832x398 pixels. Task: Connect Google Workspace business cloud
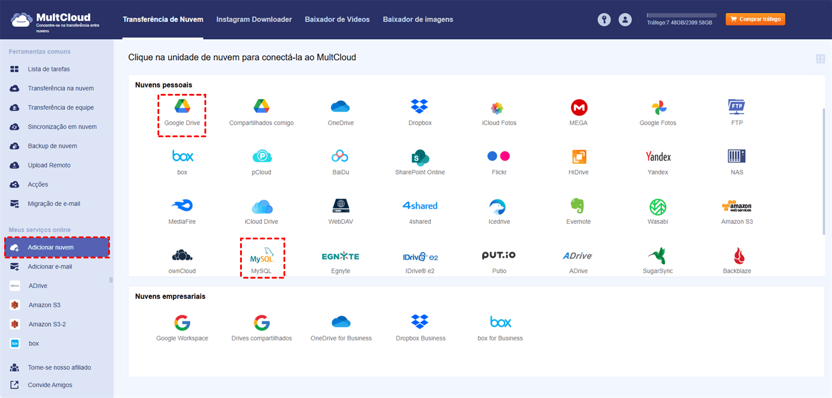pos(182,323)
